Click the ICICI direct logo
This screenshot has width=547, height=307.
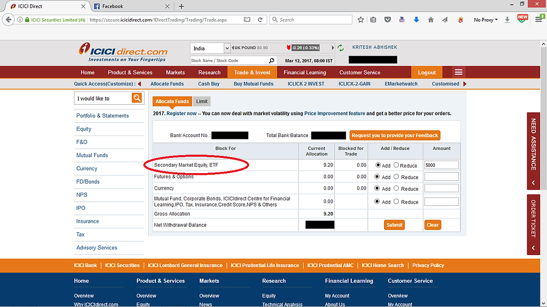tap(123, 52)
